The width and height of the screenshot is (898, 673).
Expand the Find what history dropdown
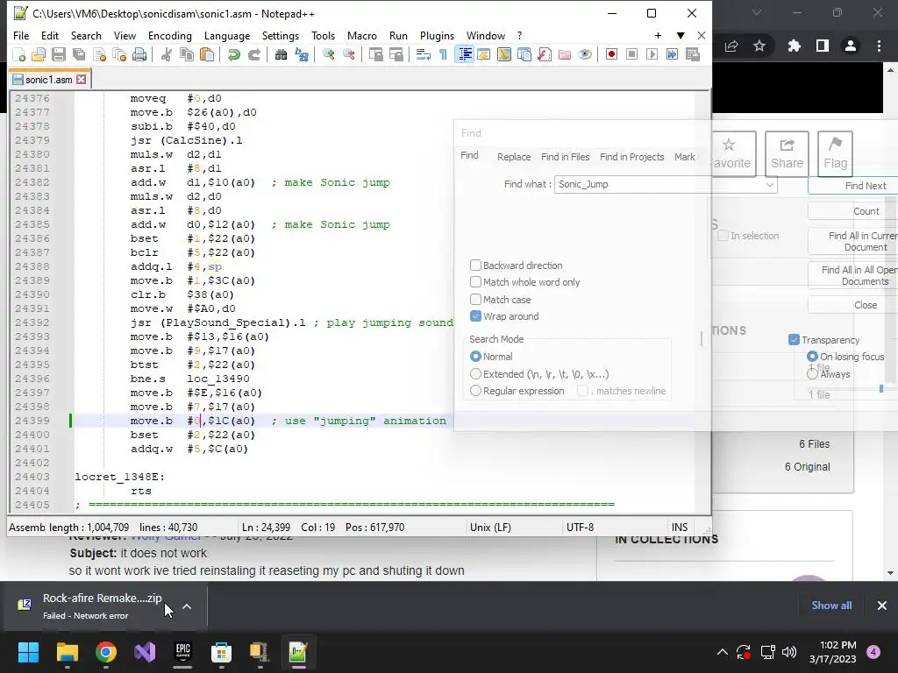[x=770, y=184]
